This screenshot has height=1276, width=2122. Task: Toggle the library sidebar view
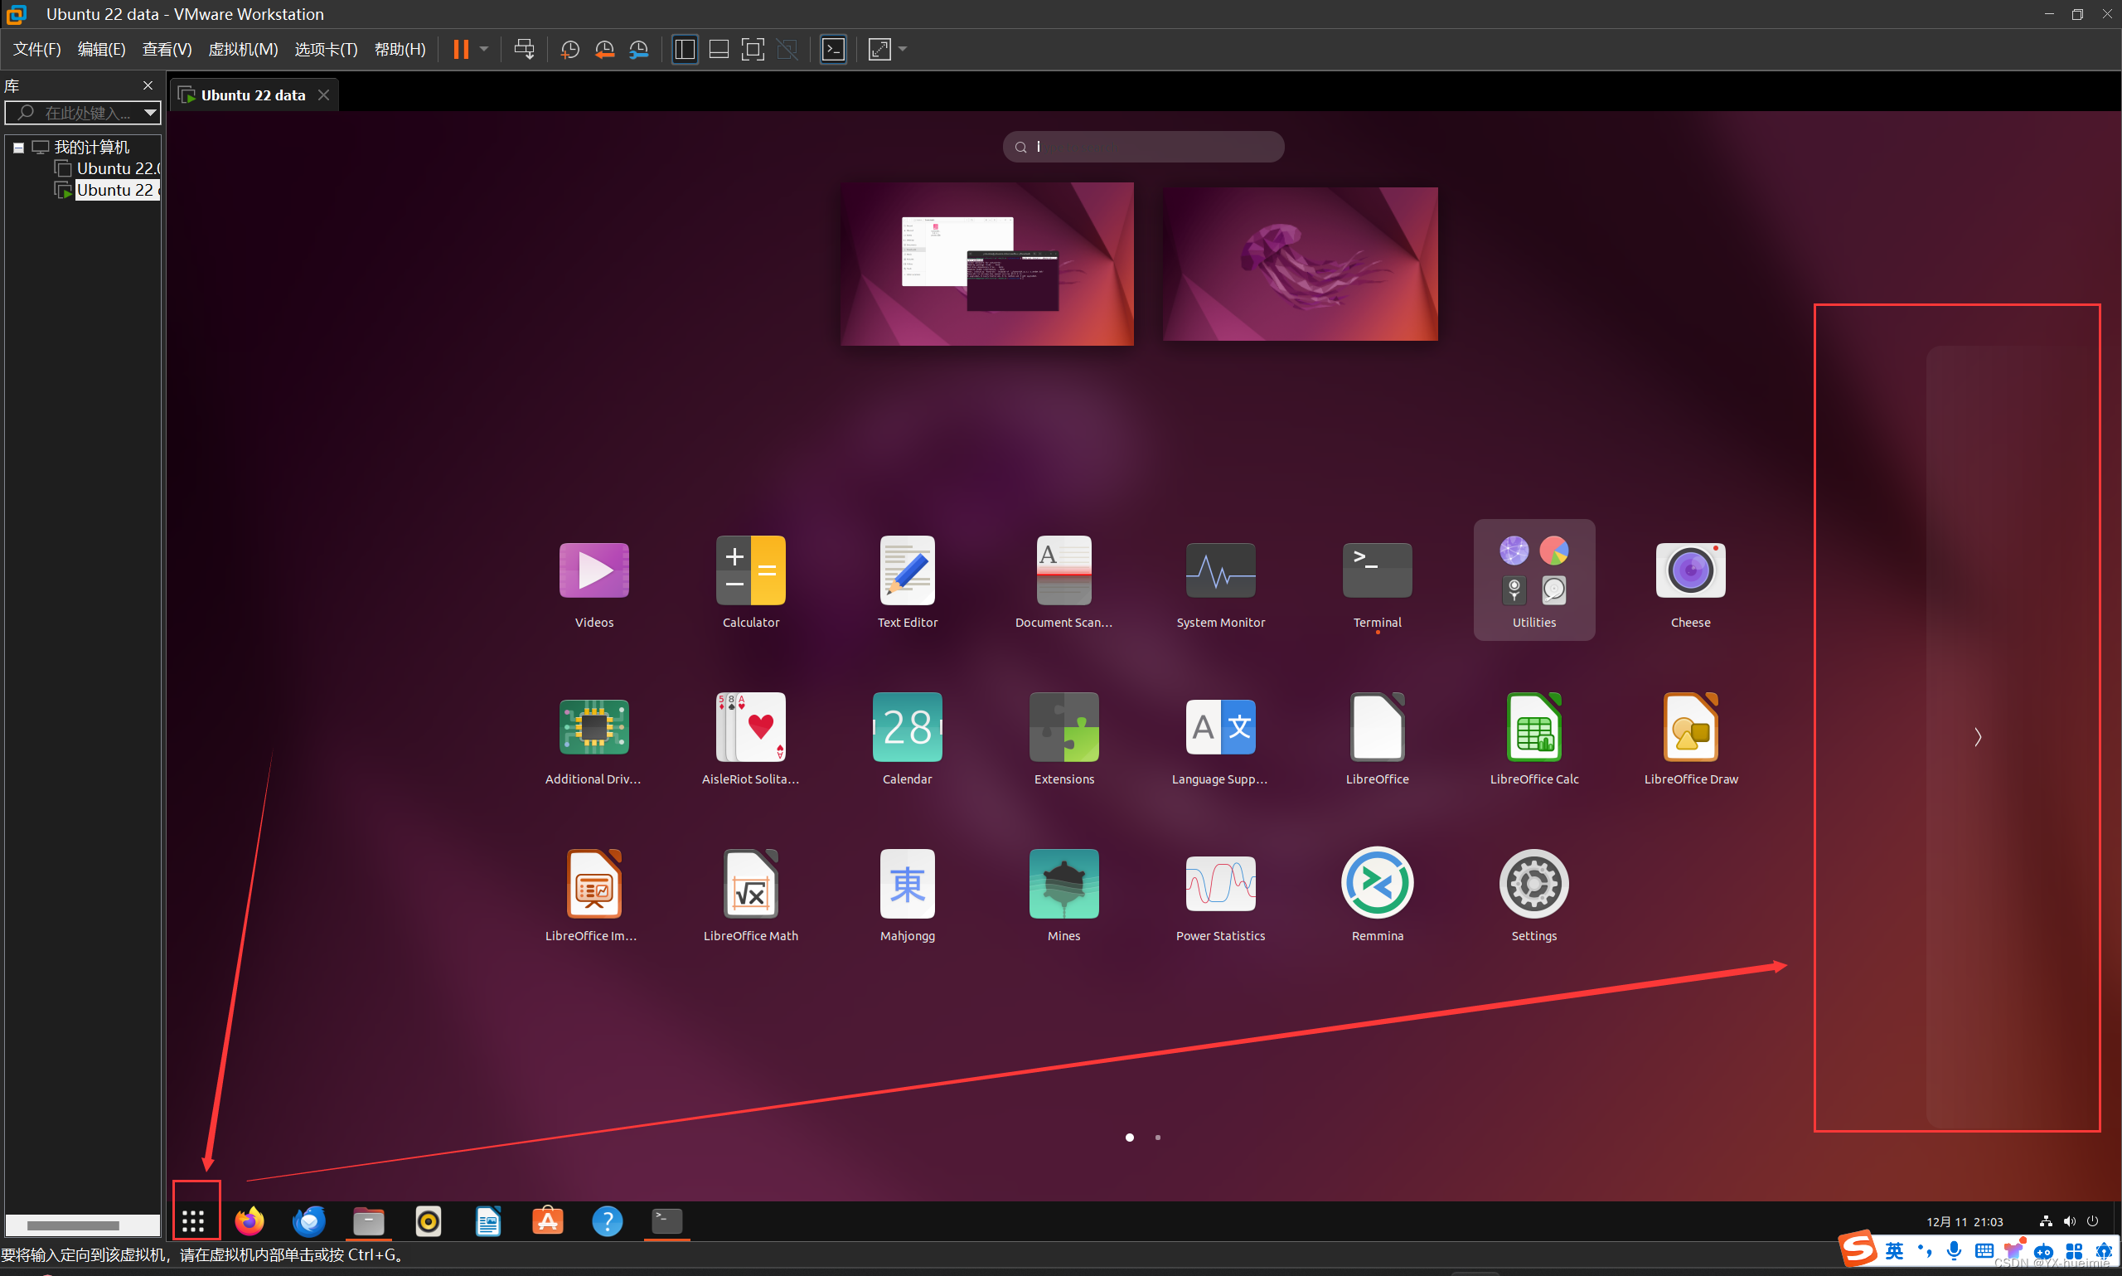684,49
